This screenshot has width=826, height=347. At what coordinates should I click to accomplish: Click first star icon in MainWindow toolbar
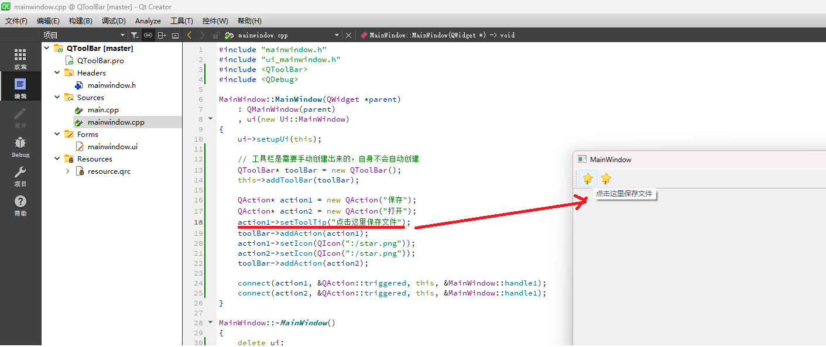pos(588,178)
